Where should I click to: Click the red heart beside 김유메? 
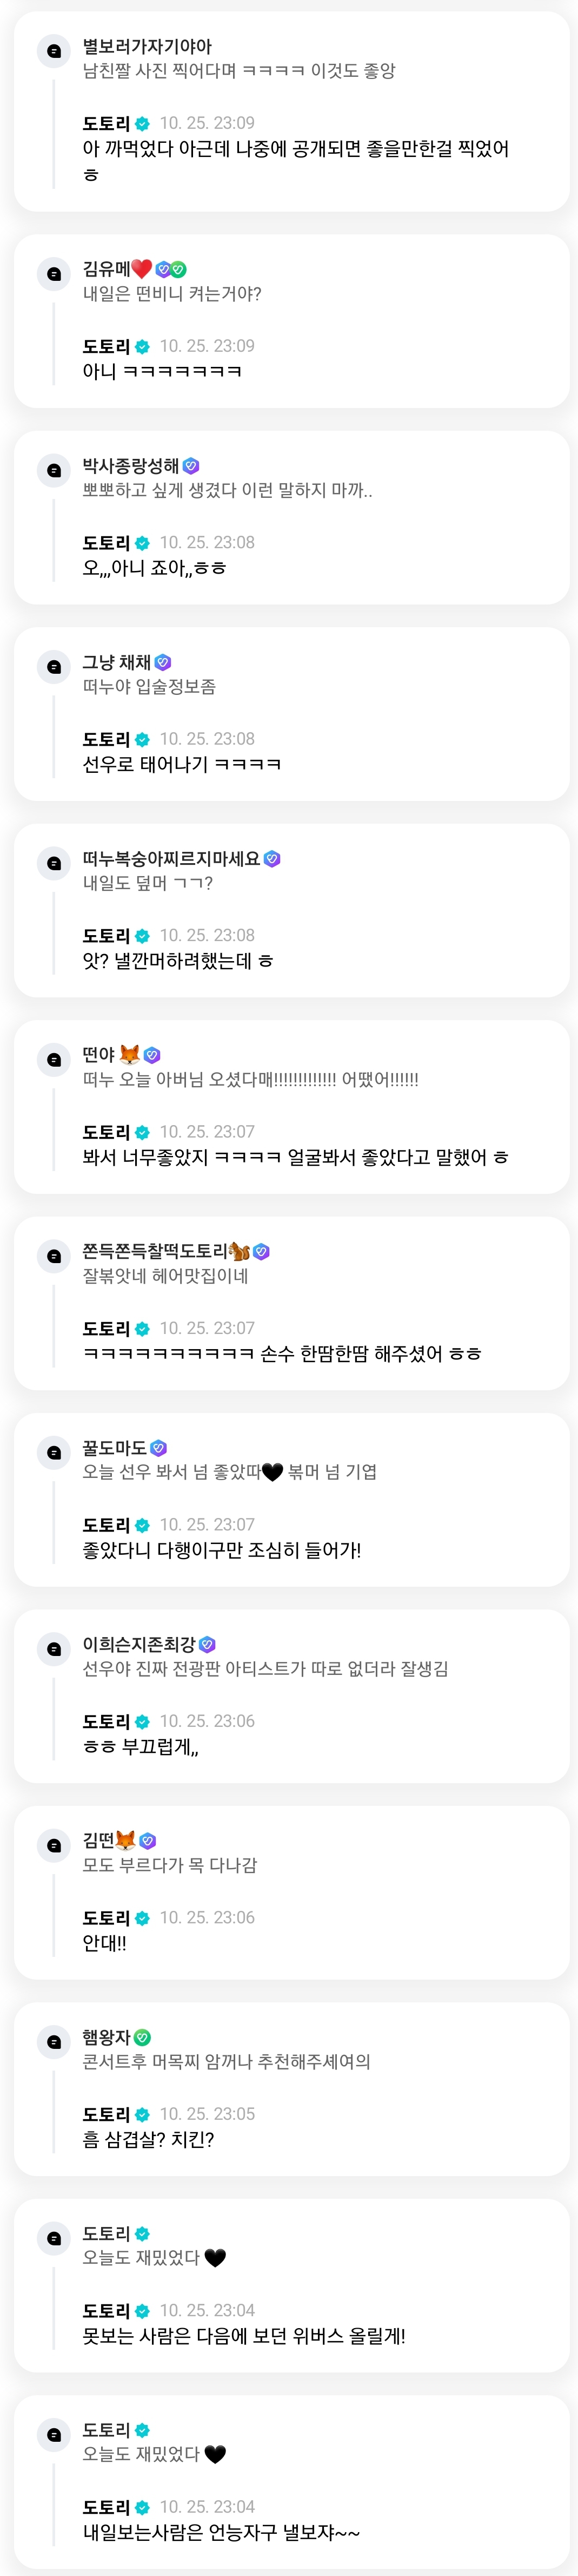[142, 269]
